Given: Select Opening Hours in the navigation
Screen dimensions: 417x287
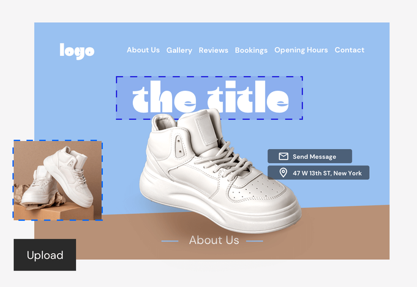Looking at the screenshot, I should [301, 50].
